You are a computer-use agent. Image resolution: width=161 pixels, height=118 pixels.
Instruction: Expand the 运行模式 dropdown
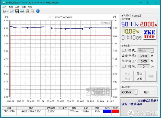[152, 50]
